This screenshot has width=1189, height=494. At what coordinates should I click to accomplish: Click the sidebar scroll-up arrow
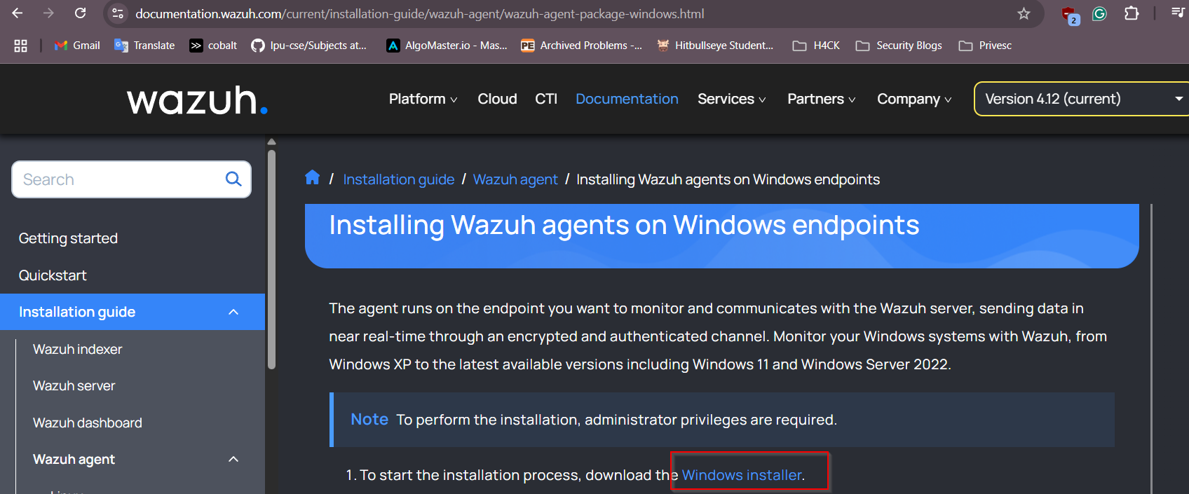(x=272, y=142)
